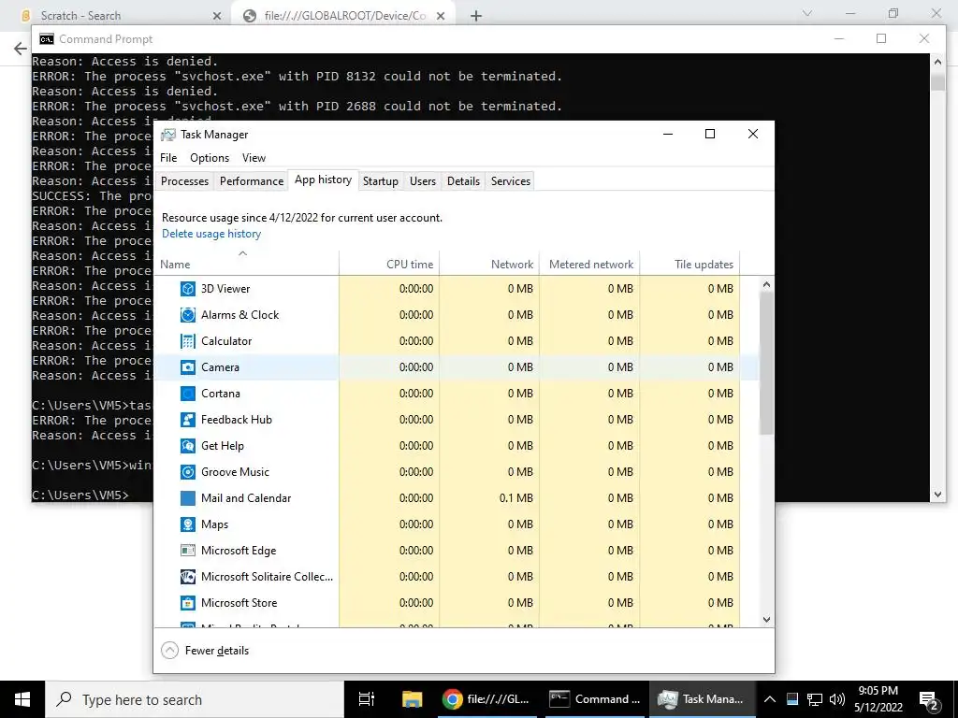The height and width of the screenshot is (718, 958).
Task: Close the Scratch - Search browser tab
Action: point(217,16)
